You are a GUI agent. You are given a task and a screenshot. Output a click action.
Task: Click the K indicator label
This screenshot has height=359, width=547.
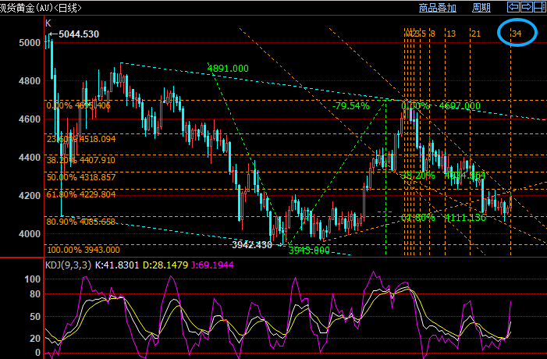point(48,23)
